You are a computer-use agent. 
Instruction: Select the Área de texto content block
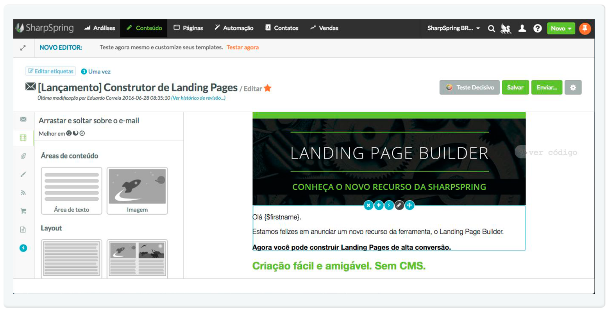[72, 191]
